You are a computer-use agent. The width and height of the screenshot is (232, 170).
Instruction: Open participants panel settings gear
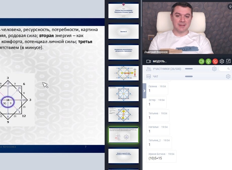214,69
